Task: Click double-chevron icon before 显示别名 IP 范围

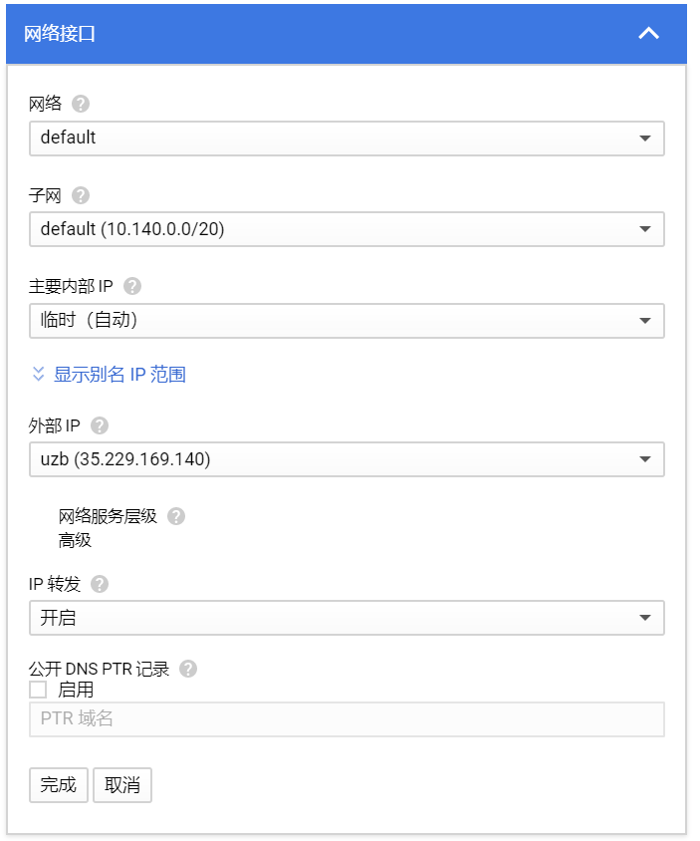Action: pyautogui.click(x=39, y=375)
